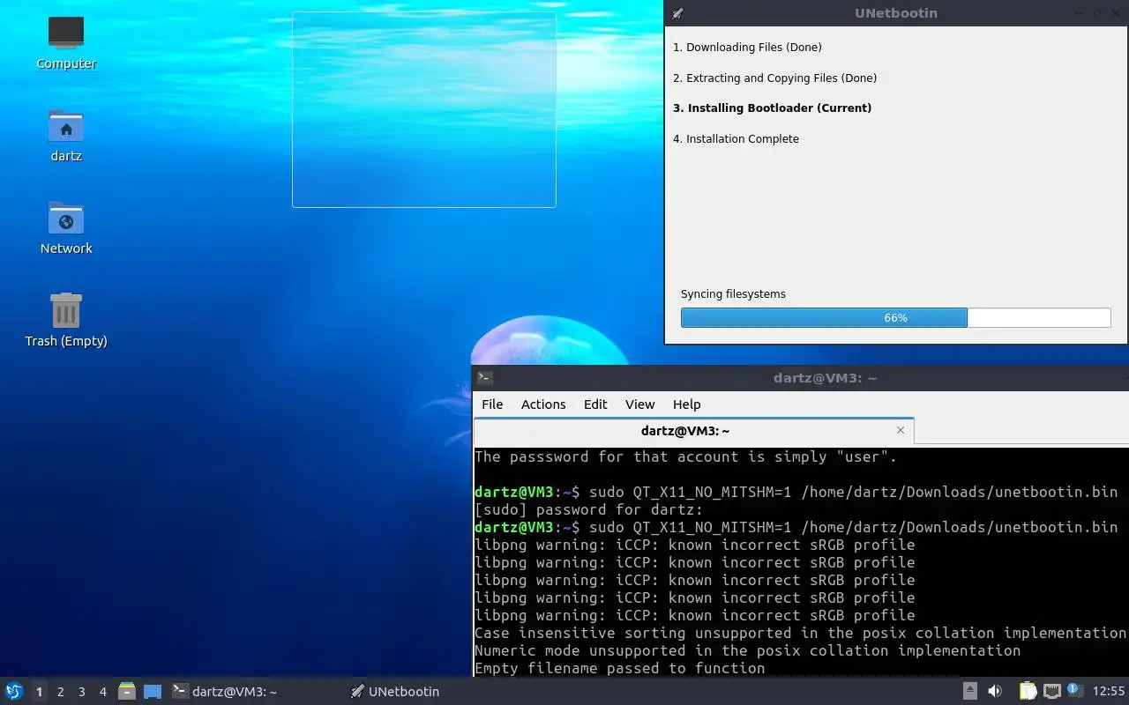Switch to virtual desktop 2
This screenshot has height=705, width=1129.
coord(61,692)
